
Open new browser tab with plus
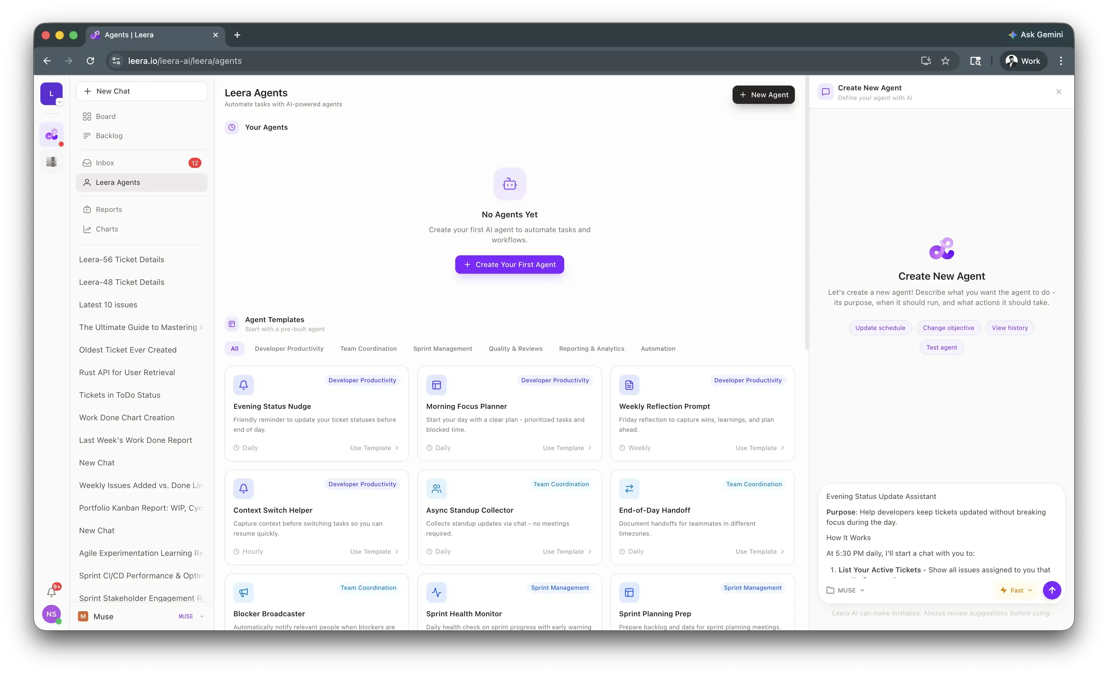pos(237,35)
